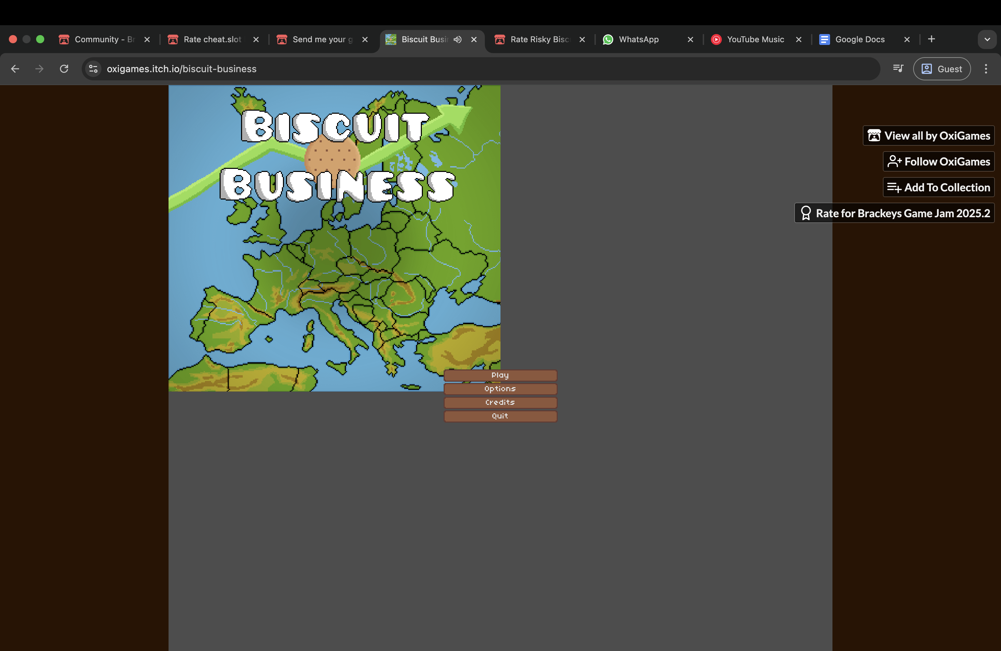Screen dimensions: 1001x651
Task: View the game's Credits
Action: pyautogui.click(x=500, y=402)
